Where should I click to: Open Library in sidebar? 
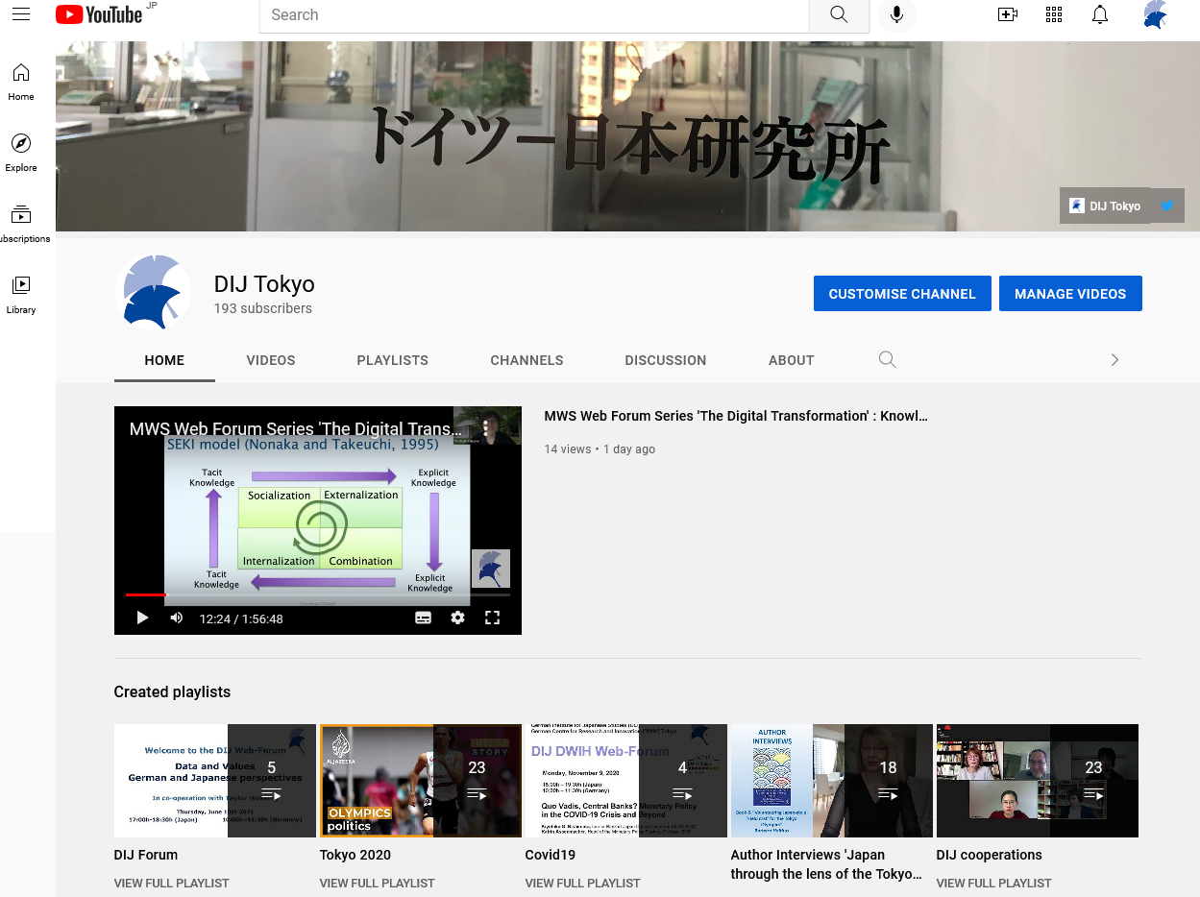click(x=21, y=295)
